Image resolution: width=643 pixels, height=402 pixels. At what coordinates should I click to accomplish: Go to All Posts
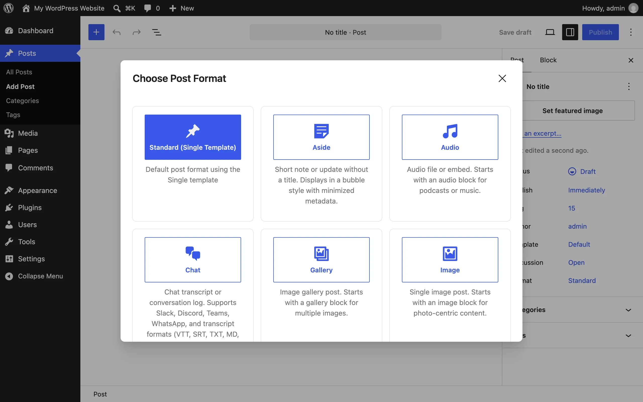click(19, 72)
